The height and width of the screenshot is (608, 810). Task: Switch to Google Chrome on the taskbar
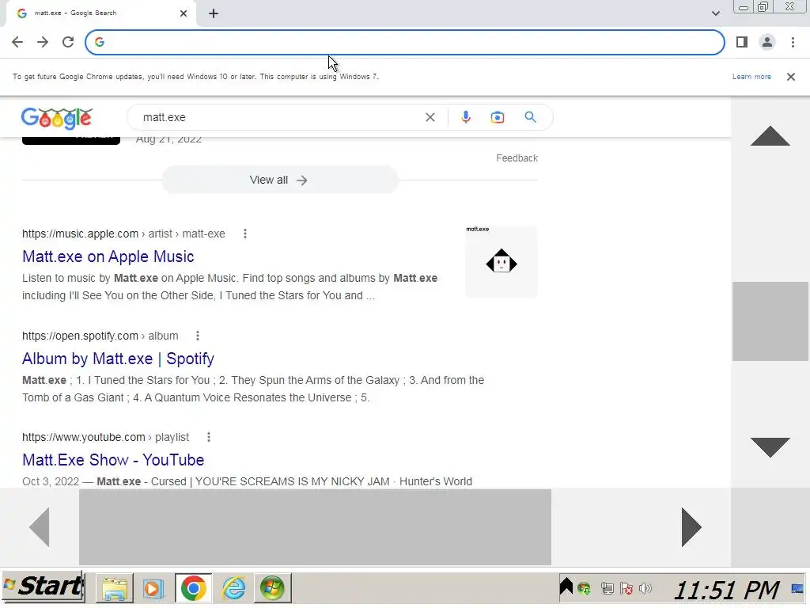coord(193,588)
